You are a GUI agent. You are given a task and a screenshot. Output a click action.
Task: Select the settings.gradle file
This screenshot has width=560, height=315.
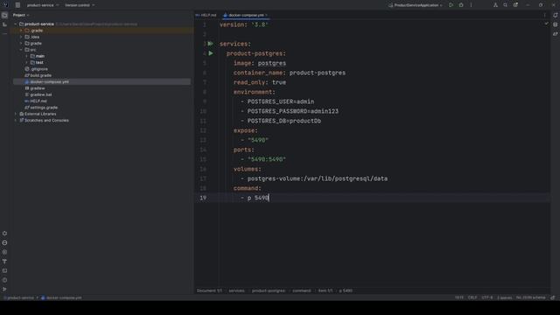(x=41, y=108)
